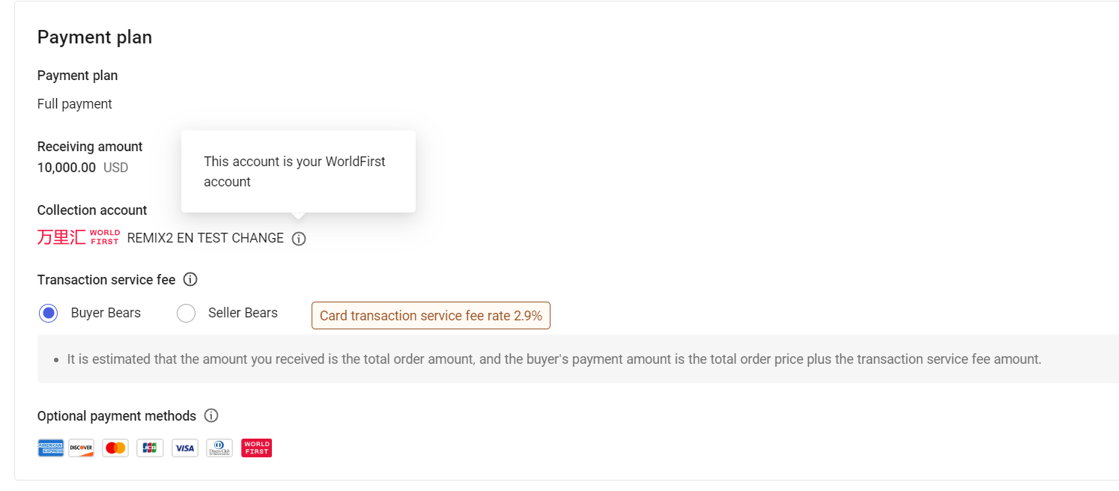The image size is (1119, 491).
Task: Select the Seller Bears radio button
Action: [186, 313]
